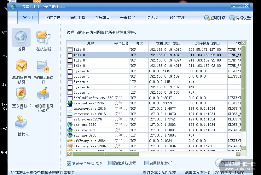
Task: Launch 漏洞扫描与修复 vulnerability scan
Action: pyautogui.click(x=21, y=66)
